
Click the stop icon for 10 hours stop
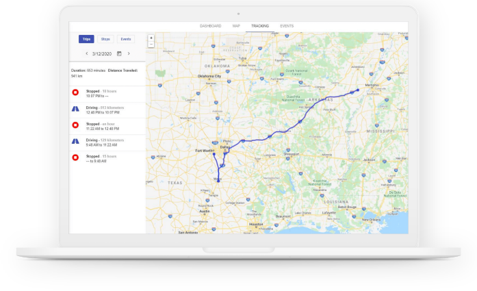coord(75,93)
